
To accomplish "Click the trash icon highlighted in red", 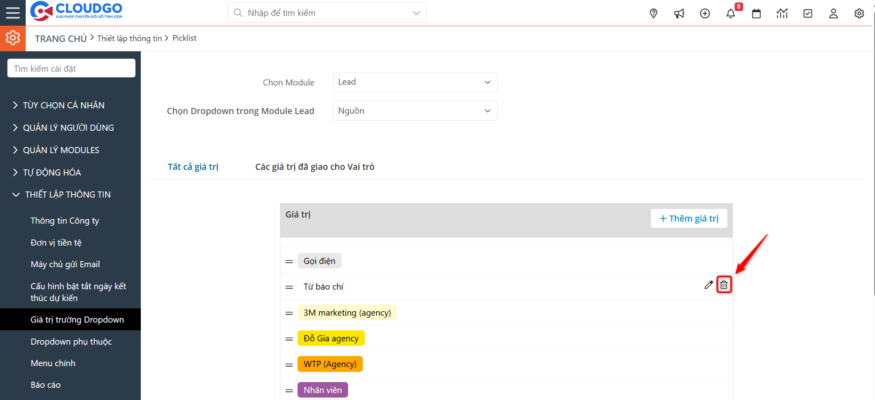I will (x=724, y=285).
